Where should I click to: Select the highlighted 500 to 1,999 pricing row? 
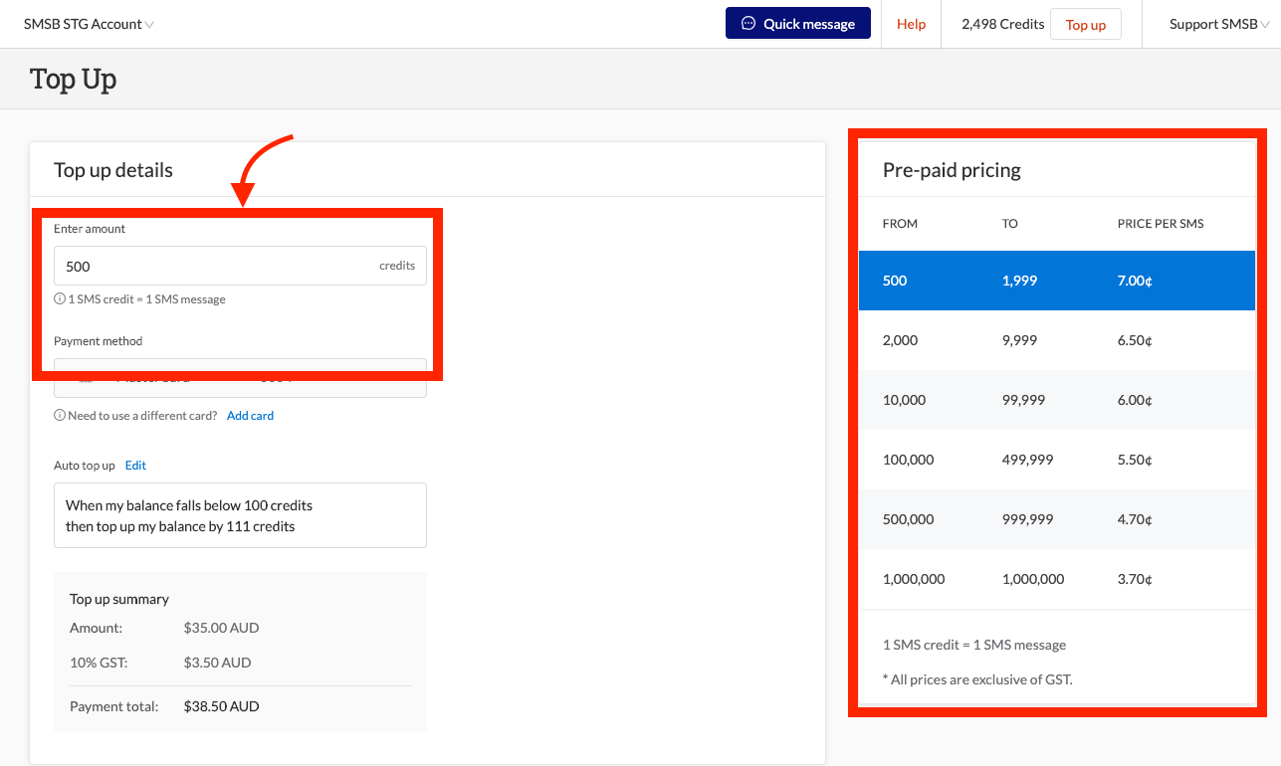pyautogui.click(x=1056, y=281)
